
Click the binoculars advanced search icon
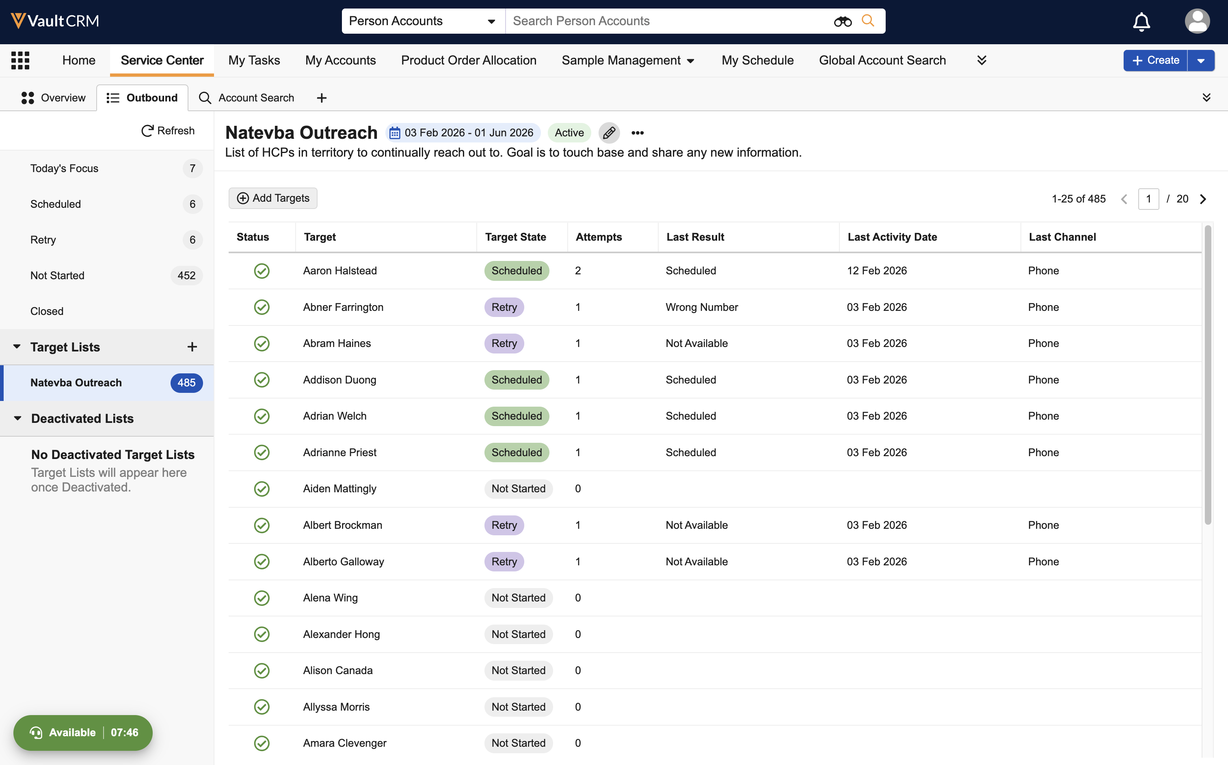point(842,21)
